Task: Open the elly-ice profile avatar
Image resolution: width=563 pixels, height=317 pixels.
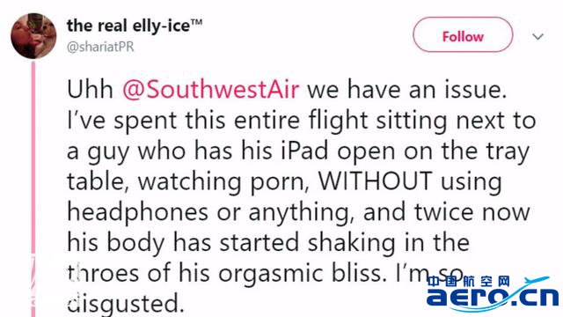Action: click(x=33, y=36)
